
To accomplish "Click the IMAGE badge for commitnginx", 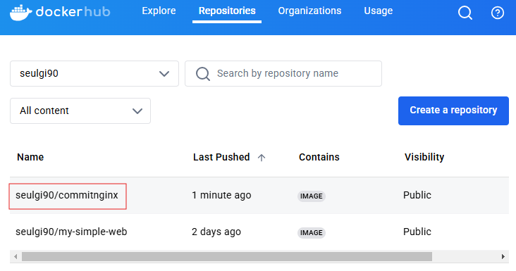I will pos(312,196).
